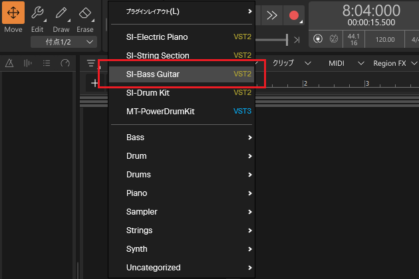Open the 付点1/2 note value dropdown
Viewport: 419px width, 279px height.
(63, 42)
